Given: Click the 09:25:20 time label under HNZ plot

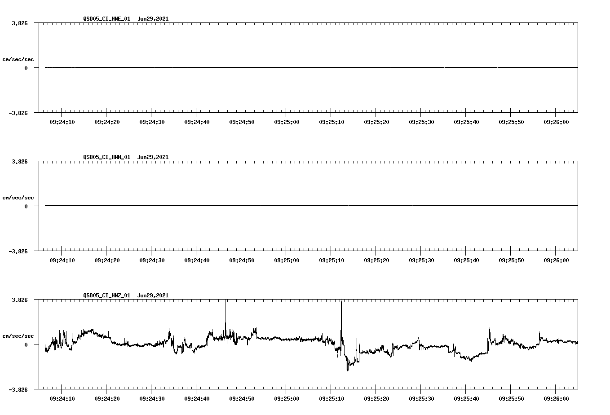Looking at the screenshot, I should [x=376, y=399].
